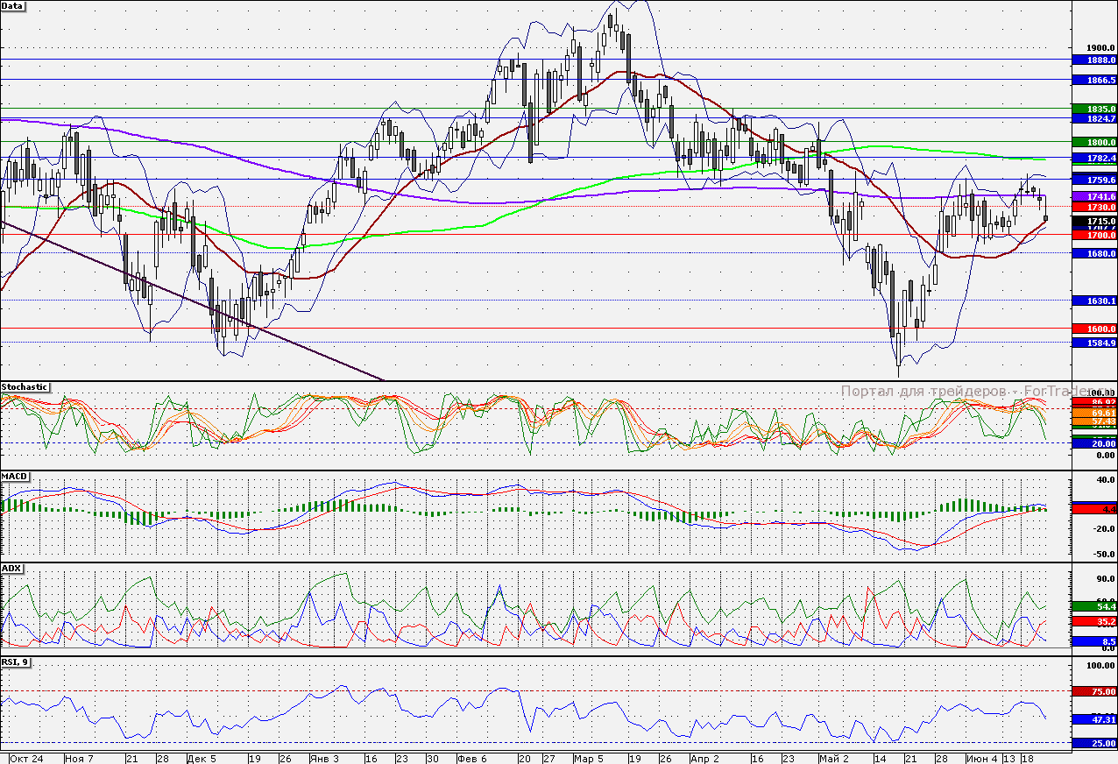Click the 1584.9 price level tag
Viewport: 1118px width, 764px height.
pyautogui.click(x=1094, y=343)
